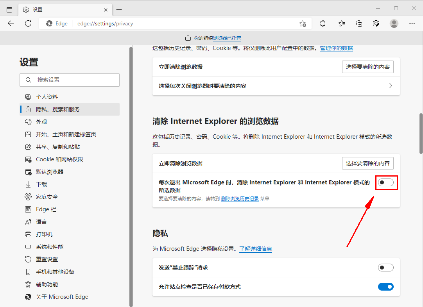
Task: Open Collections in the toolbar
Action: (358, 23)
